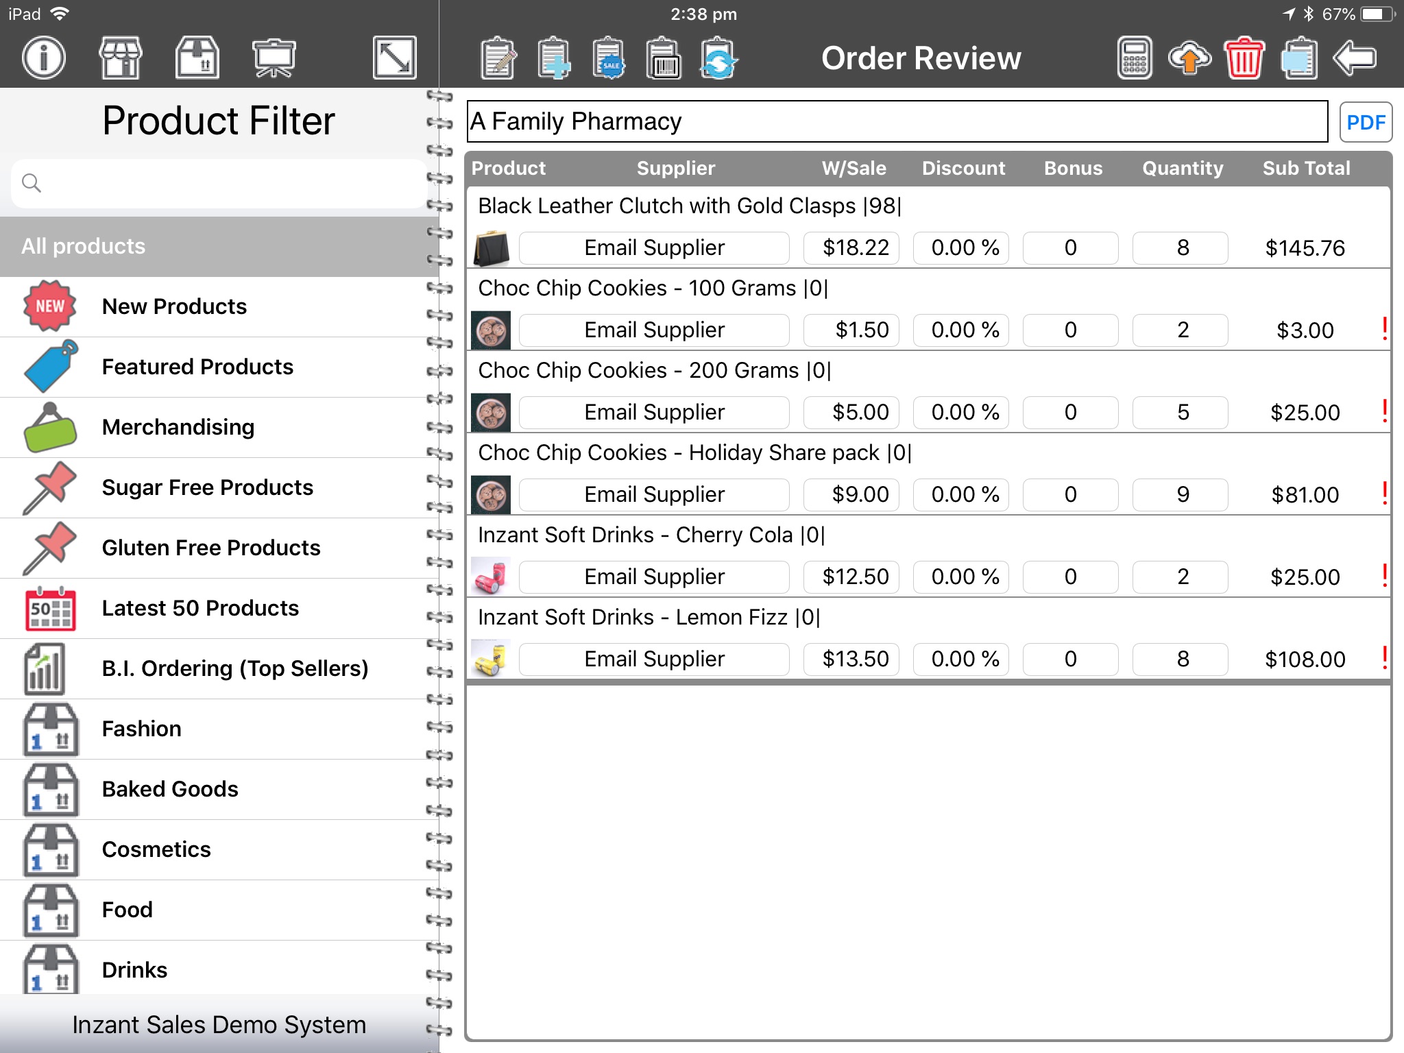Tap the back arrow icon

click(x=1355, y=58)
